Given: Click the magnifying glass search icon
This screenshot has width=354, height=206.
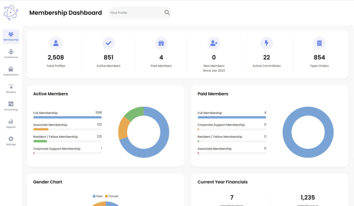Looking at the screenshot, I should (x=167, y=13).
